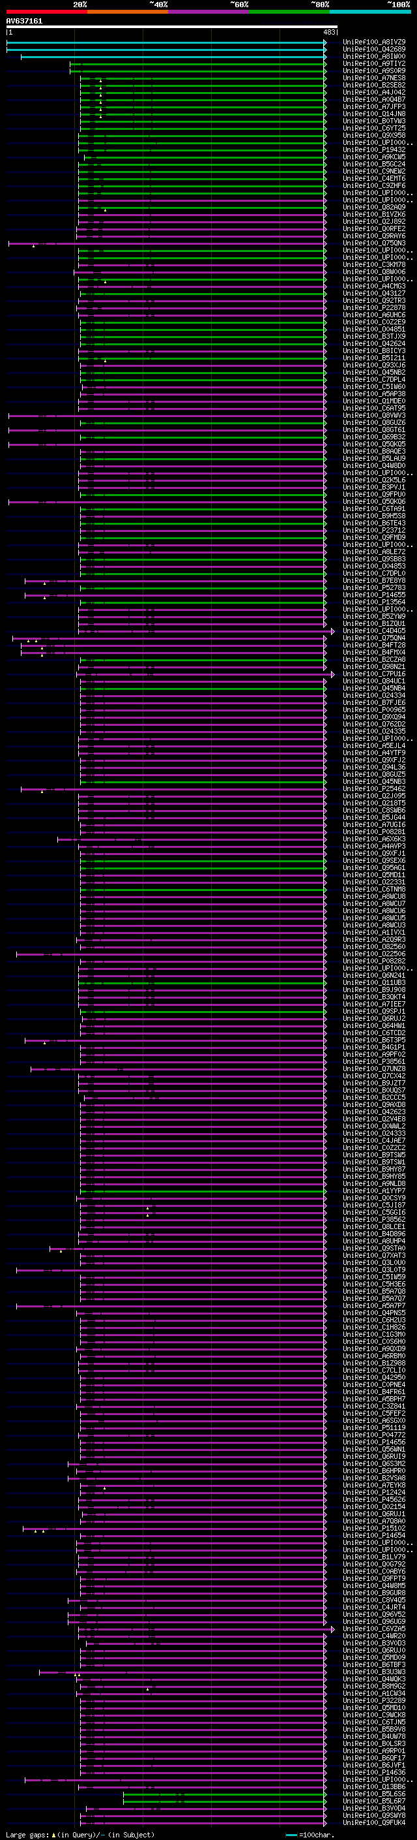
Task: Select the UniRef100_Q0G792 label
Action: click(x=374, y=1565)
